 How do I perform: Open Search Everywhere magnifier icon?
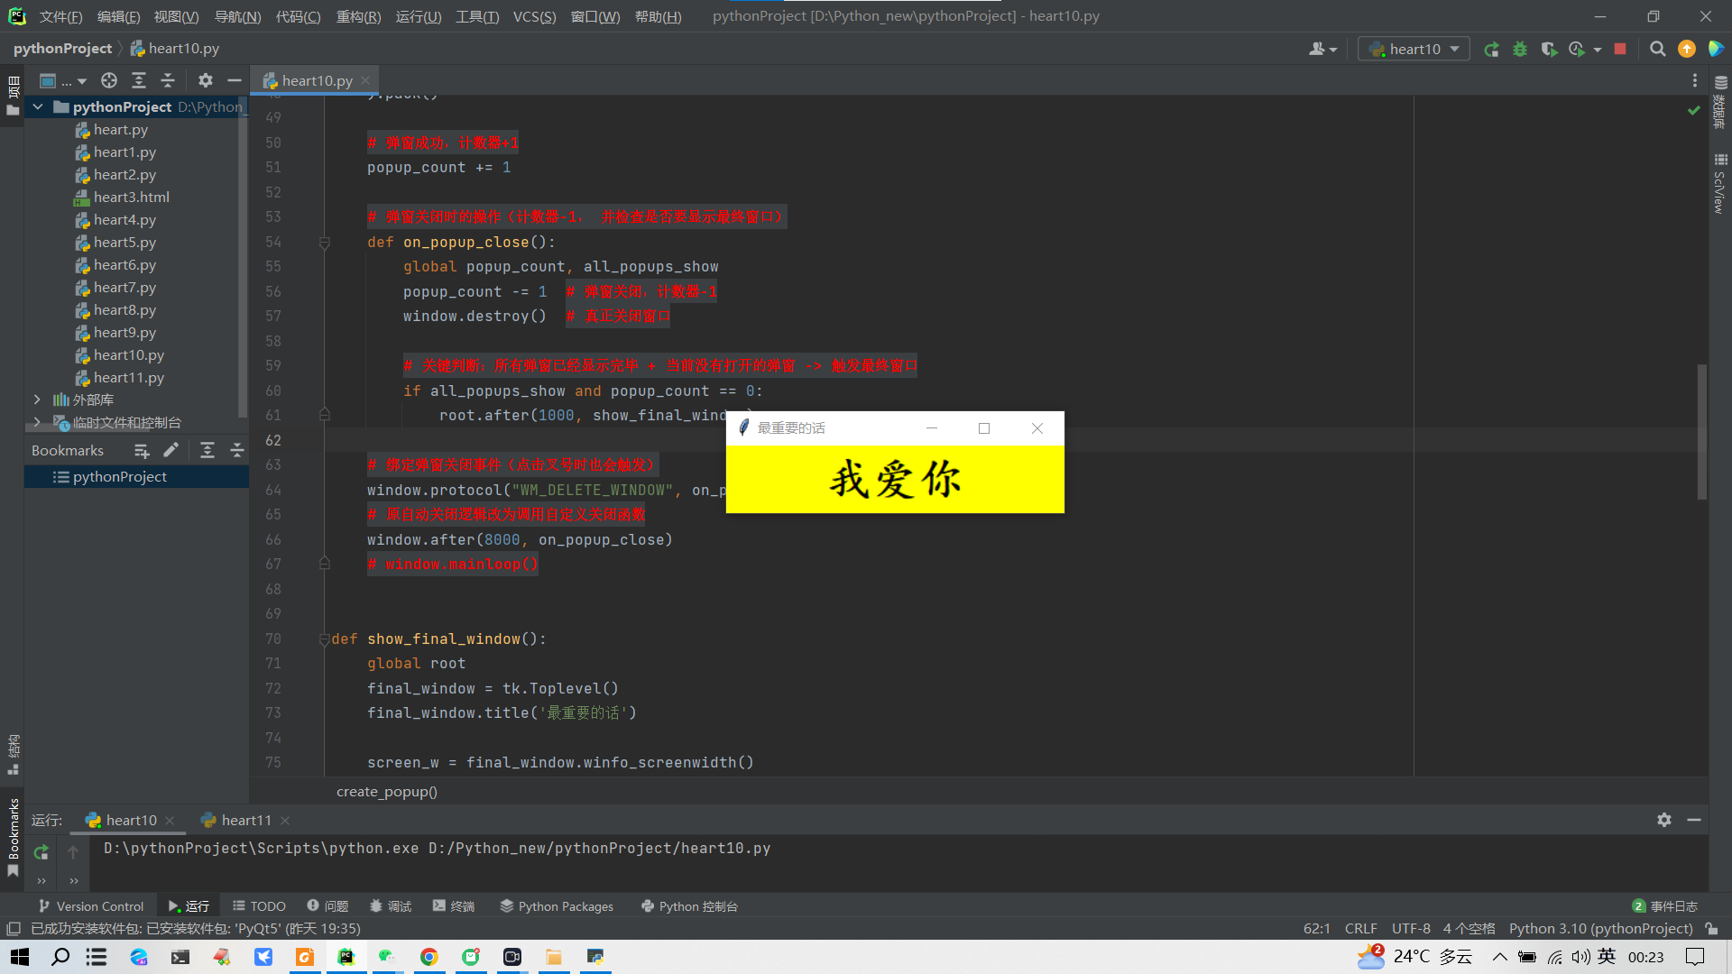tap(1657, 50)
